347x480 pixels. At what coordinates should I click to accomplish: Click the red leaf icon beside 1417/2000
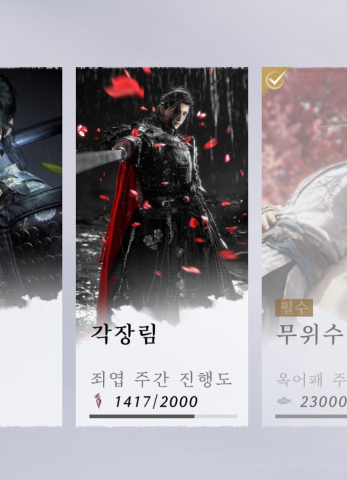[98, 401]
